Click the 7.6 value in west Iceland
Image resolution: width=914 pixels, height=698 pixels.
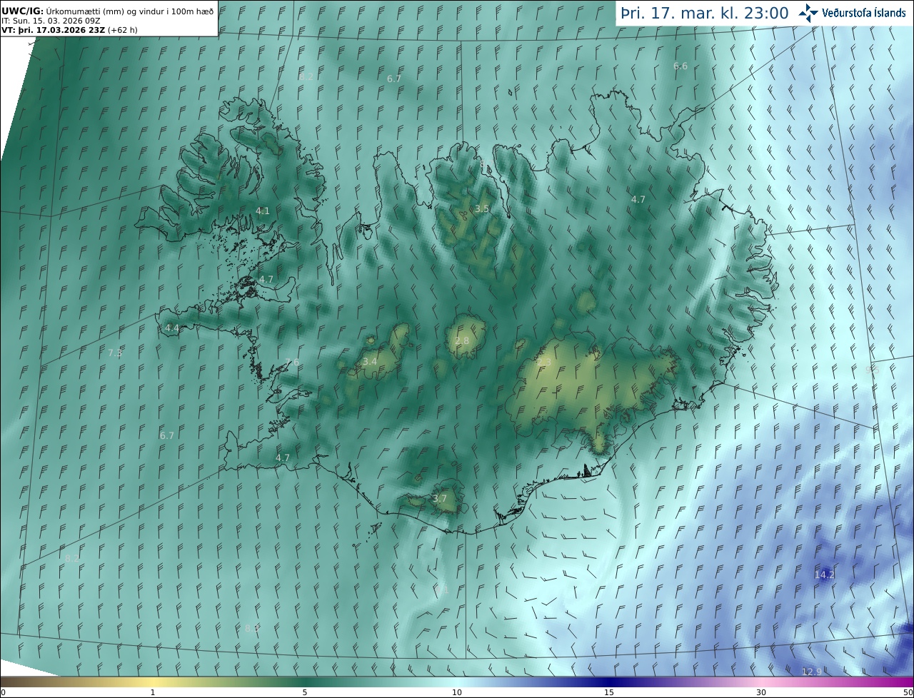292,363
